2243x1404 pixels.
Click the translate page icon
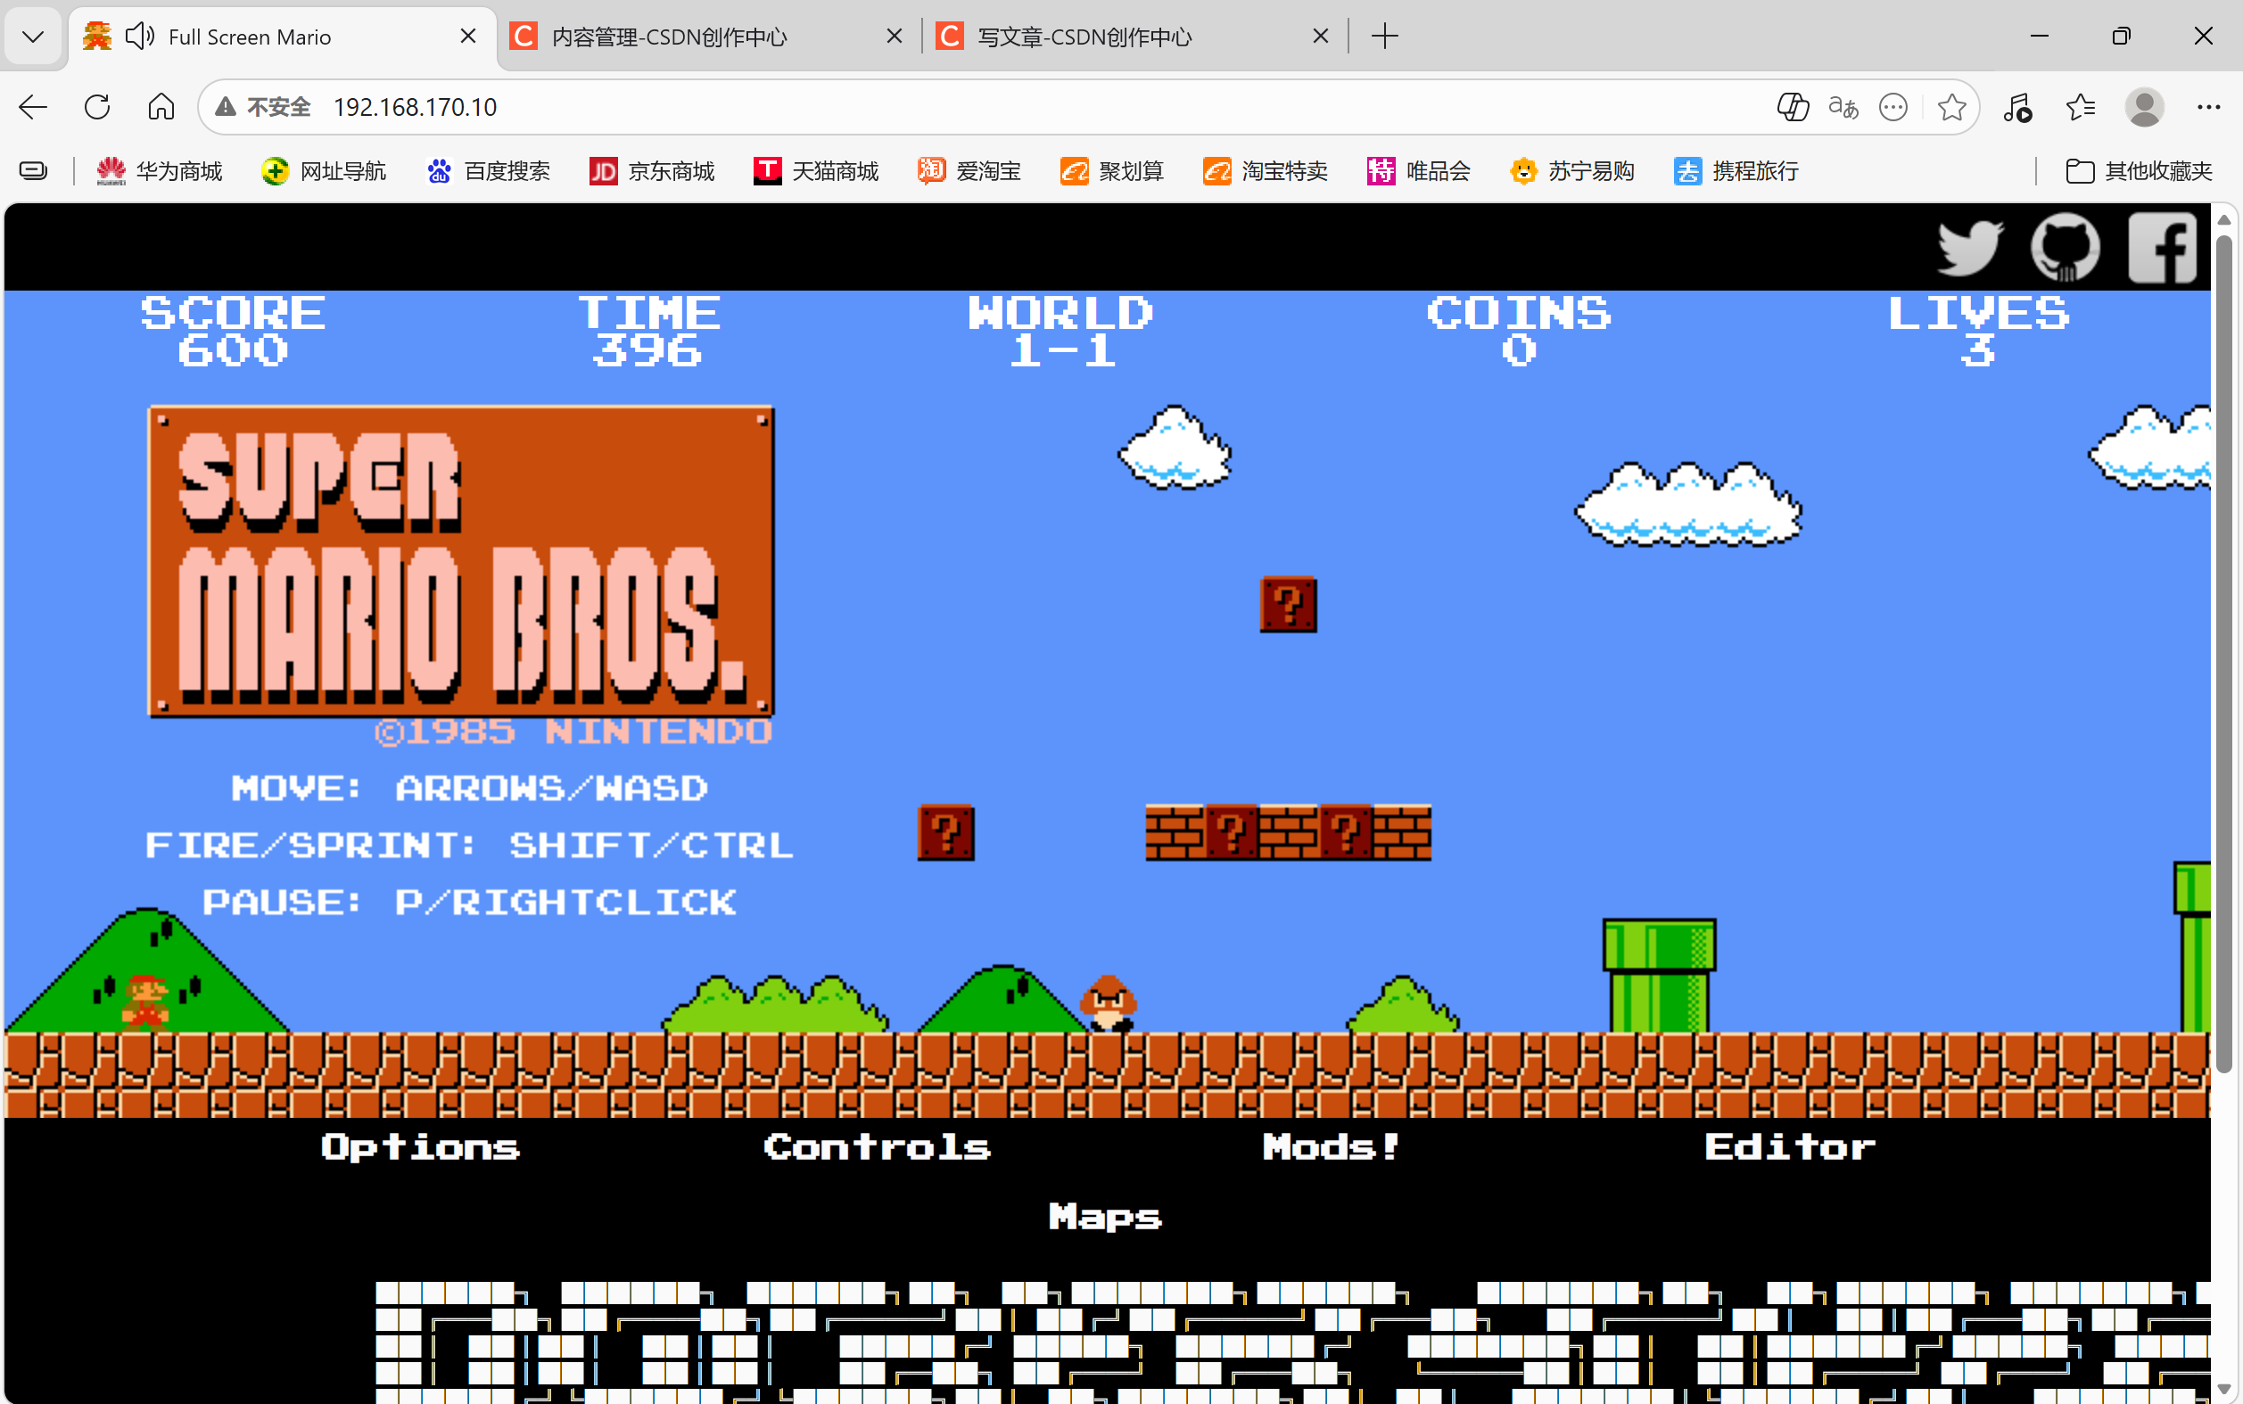point(1843,107)
